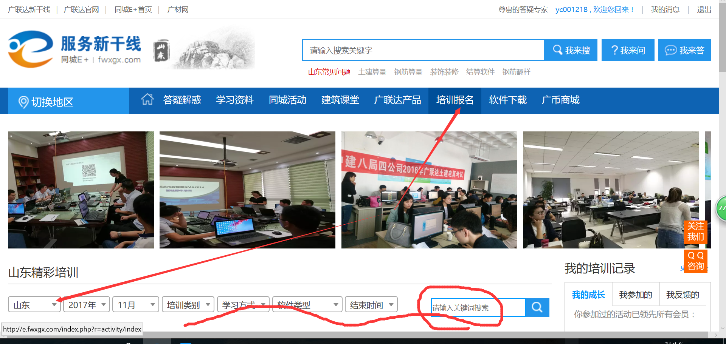
Task: Click 广联达新干线 top link
Action: pyautogui.click(x=29, y=9)
